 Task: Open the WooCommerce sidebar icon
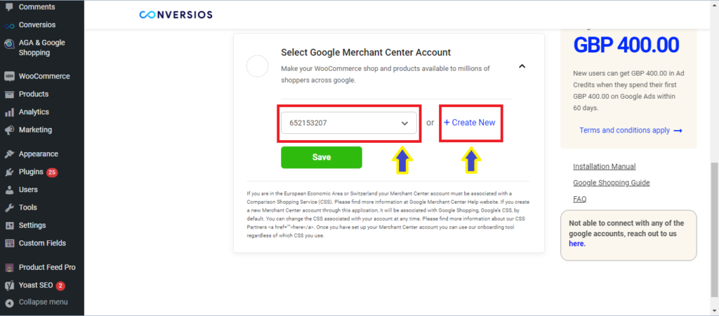9,76
